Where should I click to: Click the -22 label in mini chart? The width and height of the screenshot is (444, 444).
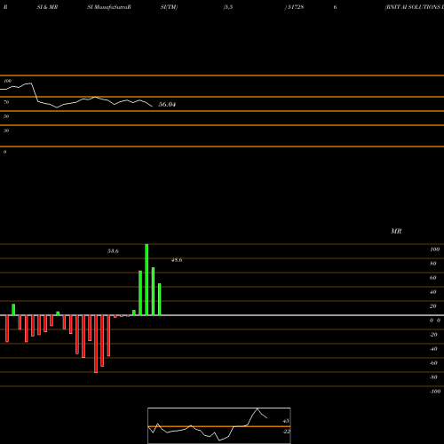(286, 432)
